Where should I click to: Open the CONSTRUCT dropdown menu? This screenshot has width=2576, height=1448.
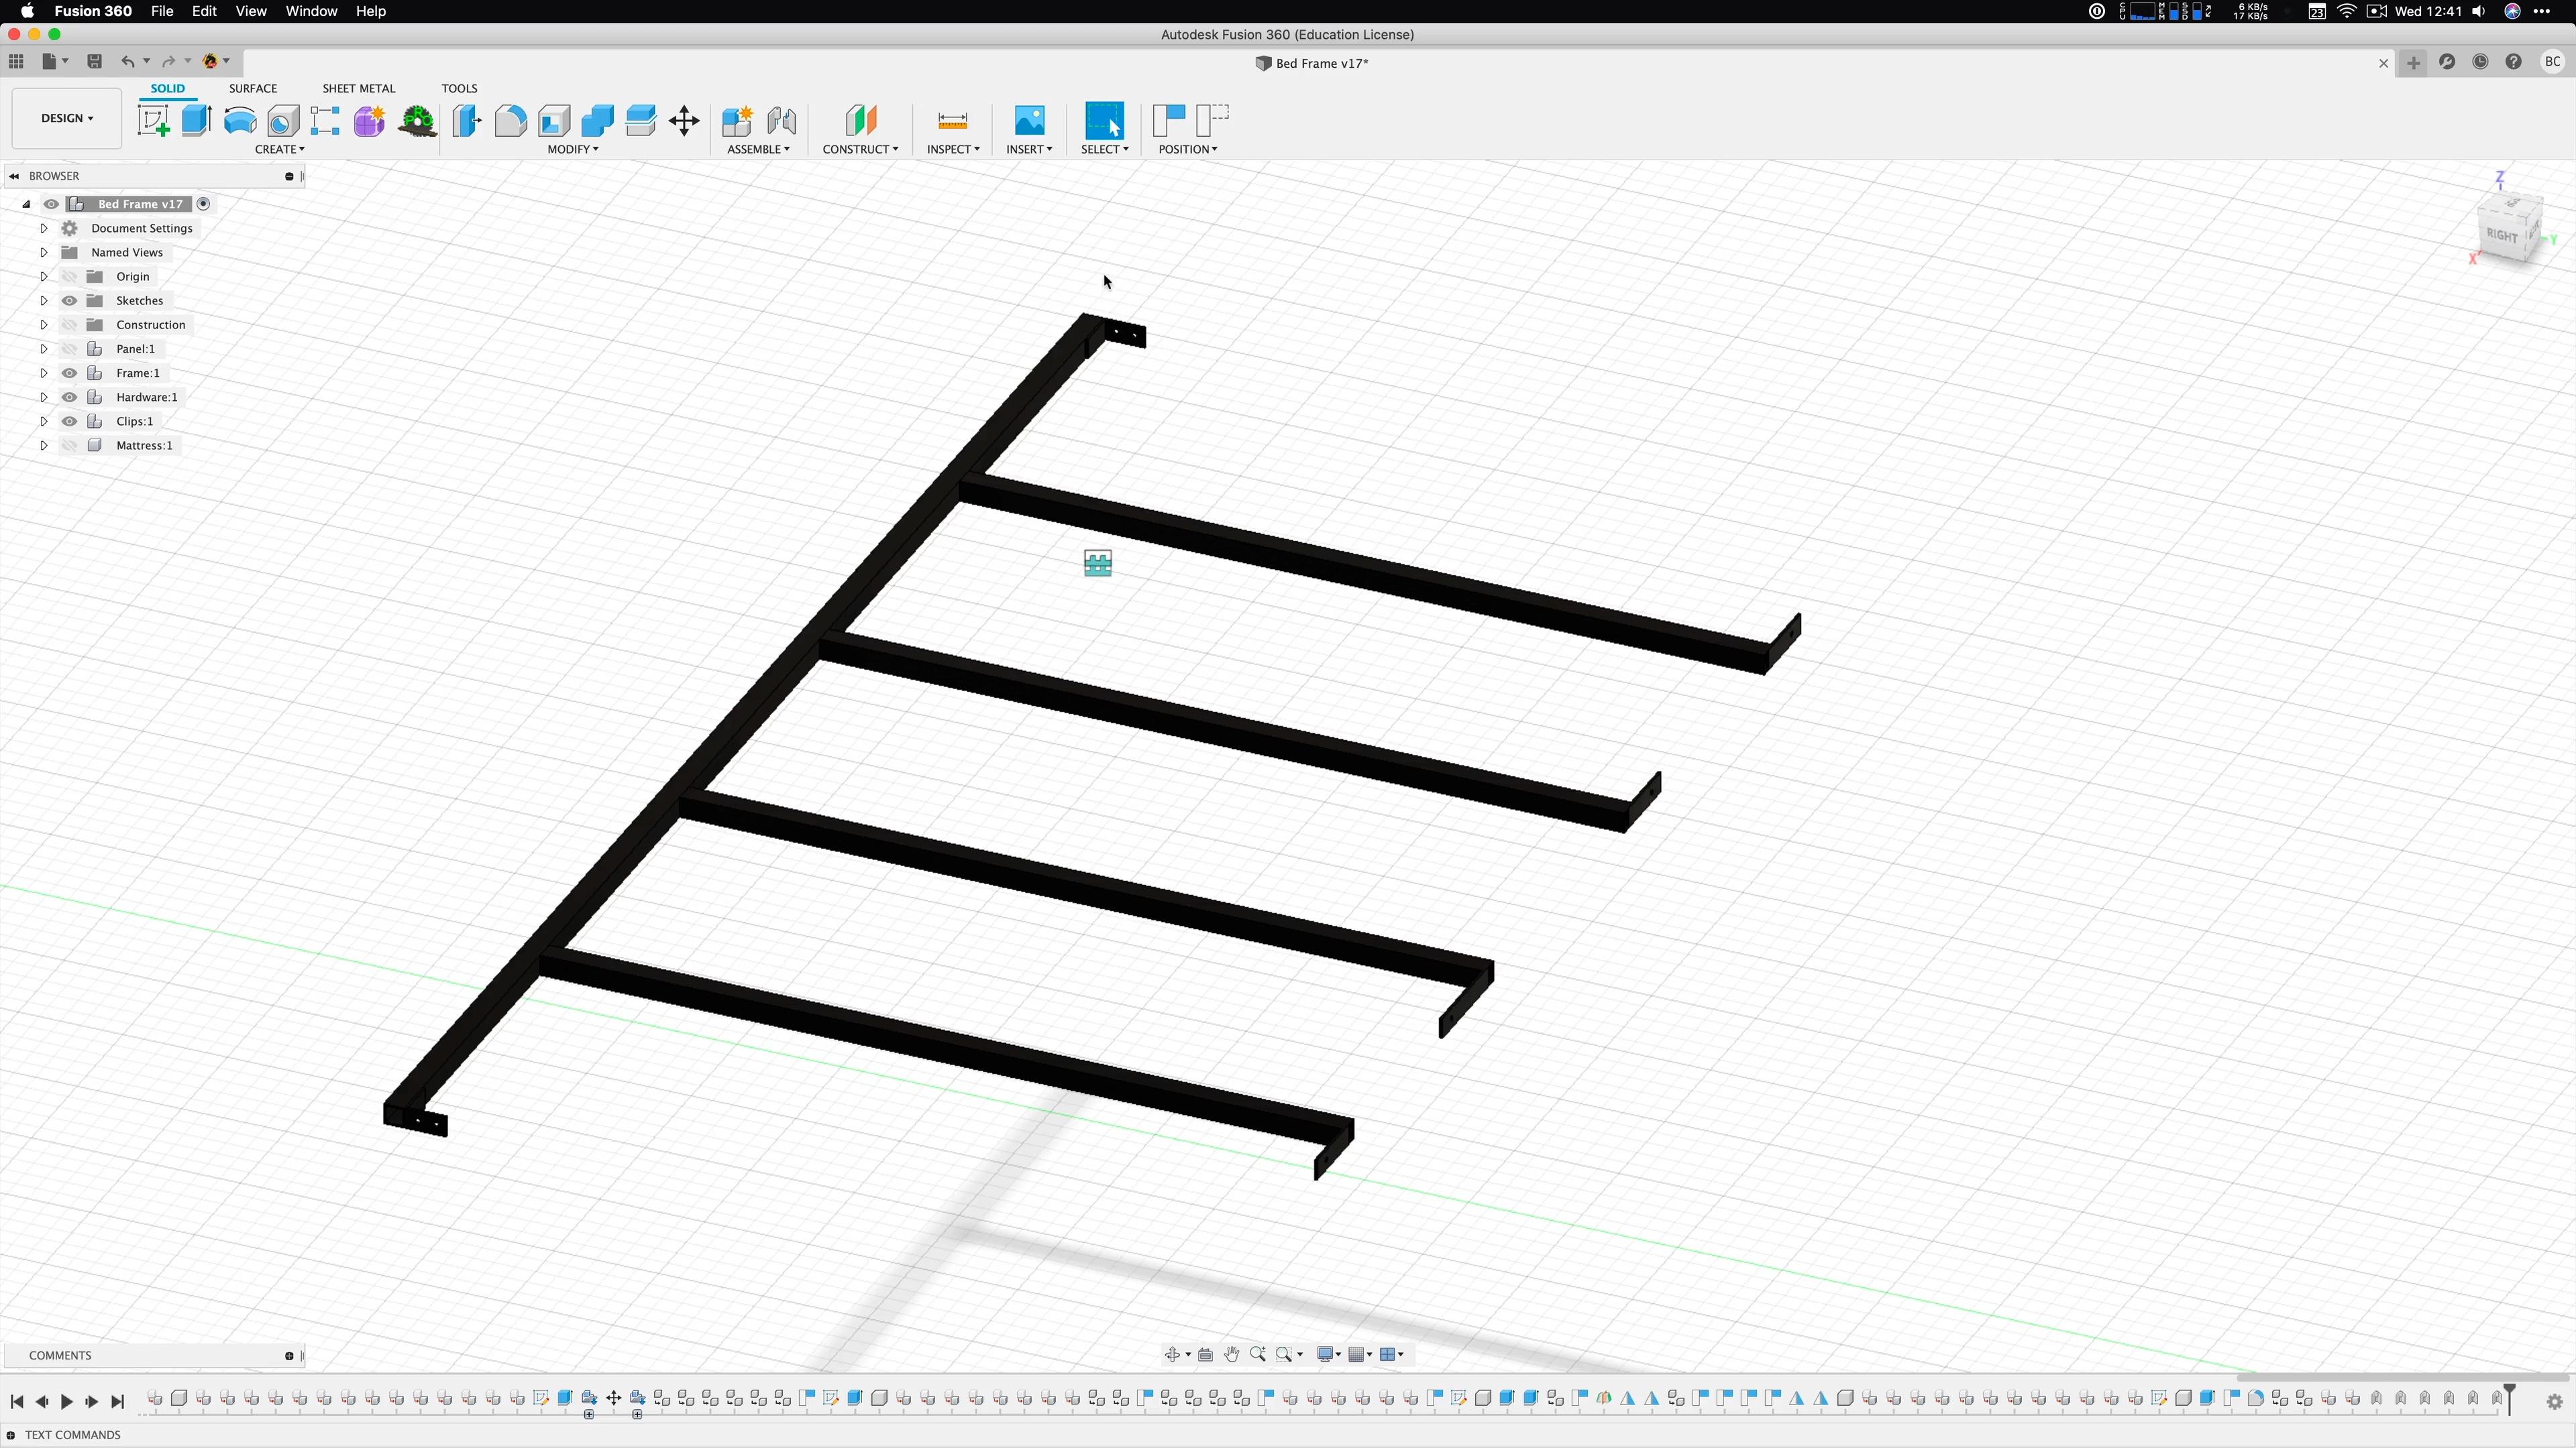click(x=859, y=149)
